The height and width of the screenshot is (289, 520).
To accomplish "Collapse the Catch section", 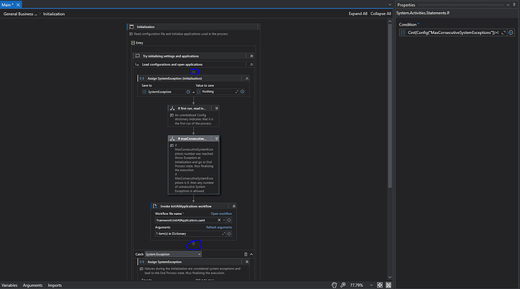I will tap(252, 254).
